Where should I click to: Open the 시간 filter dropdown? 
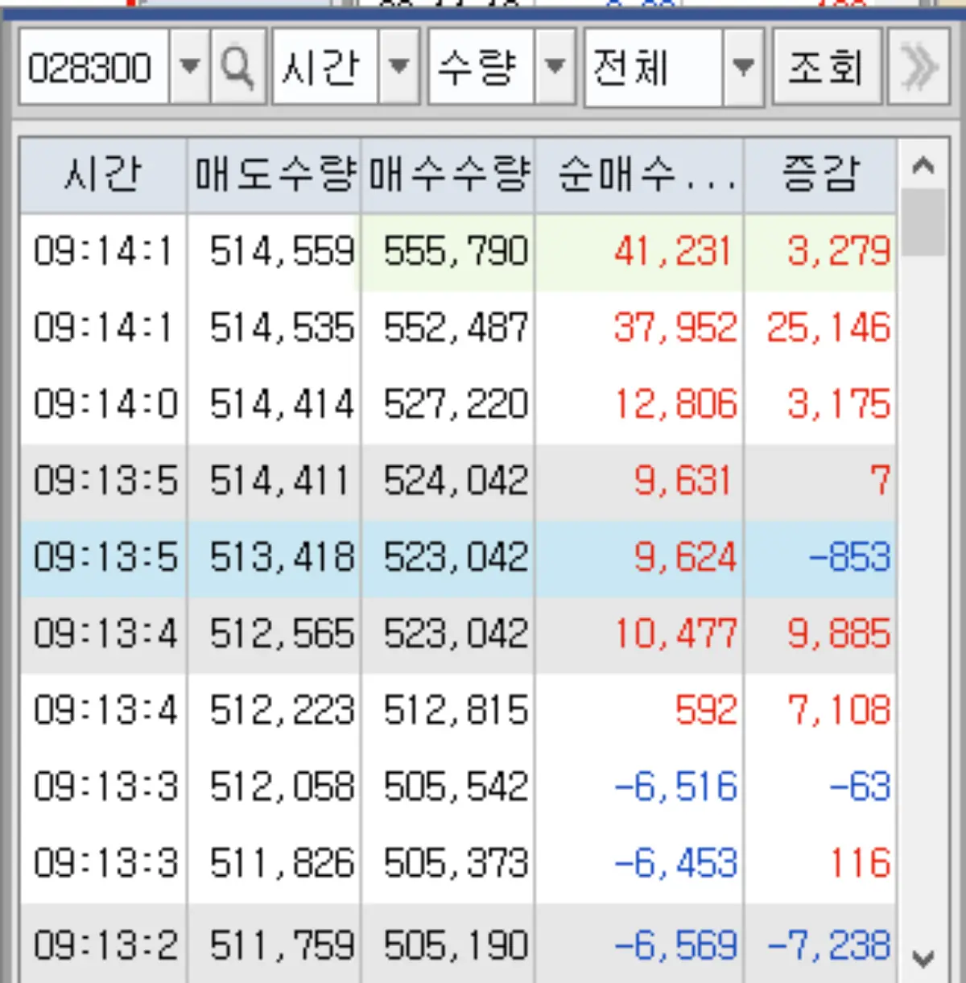click(x=400, y=68)
